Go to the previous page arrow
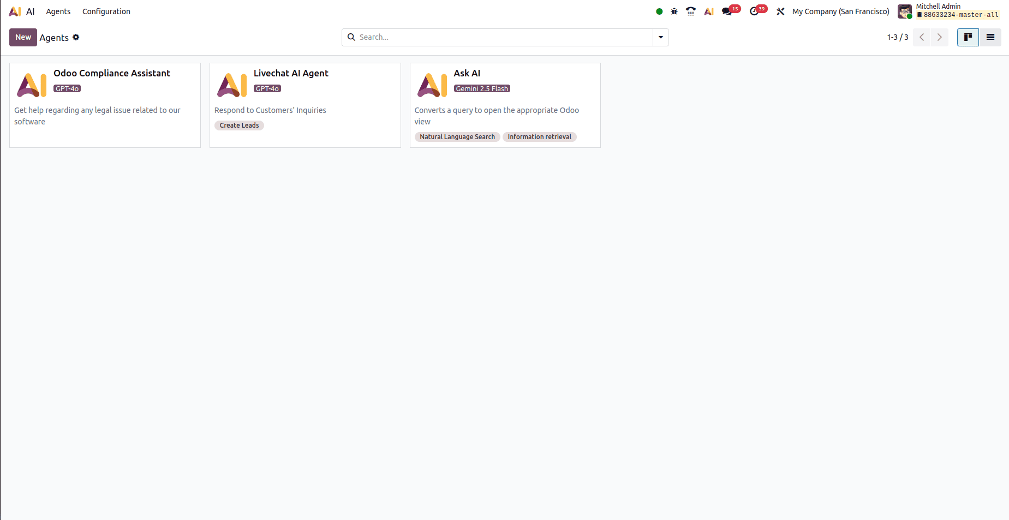 pyautogui.click(x=922, y=37)
